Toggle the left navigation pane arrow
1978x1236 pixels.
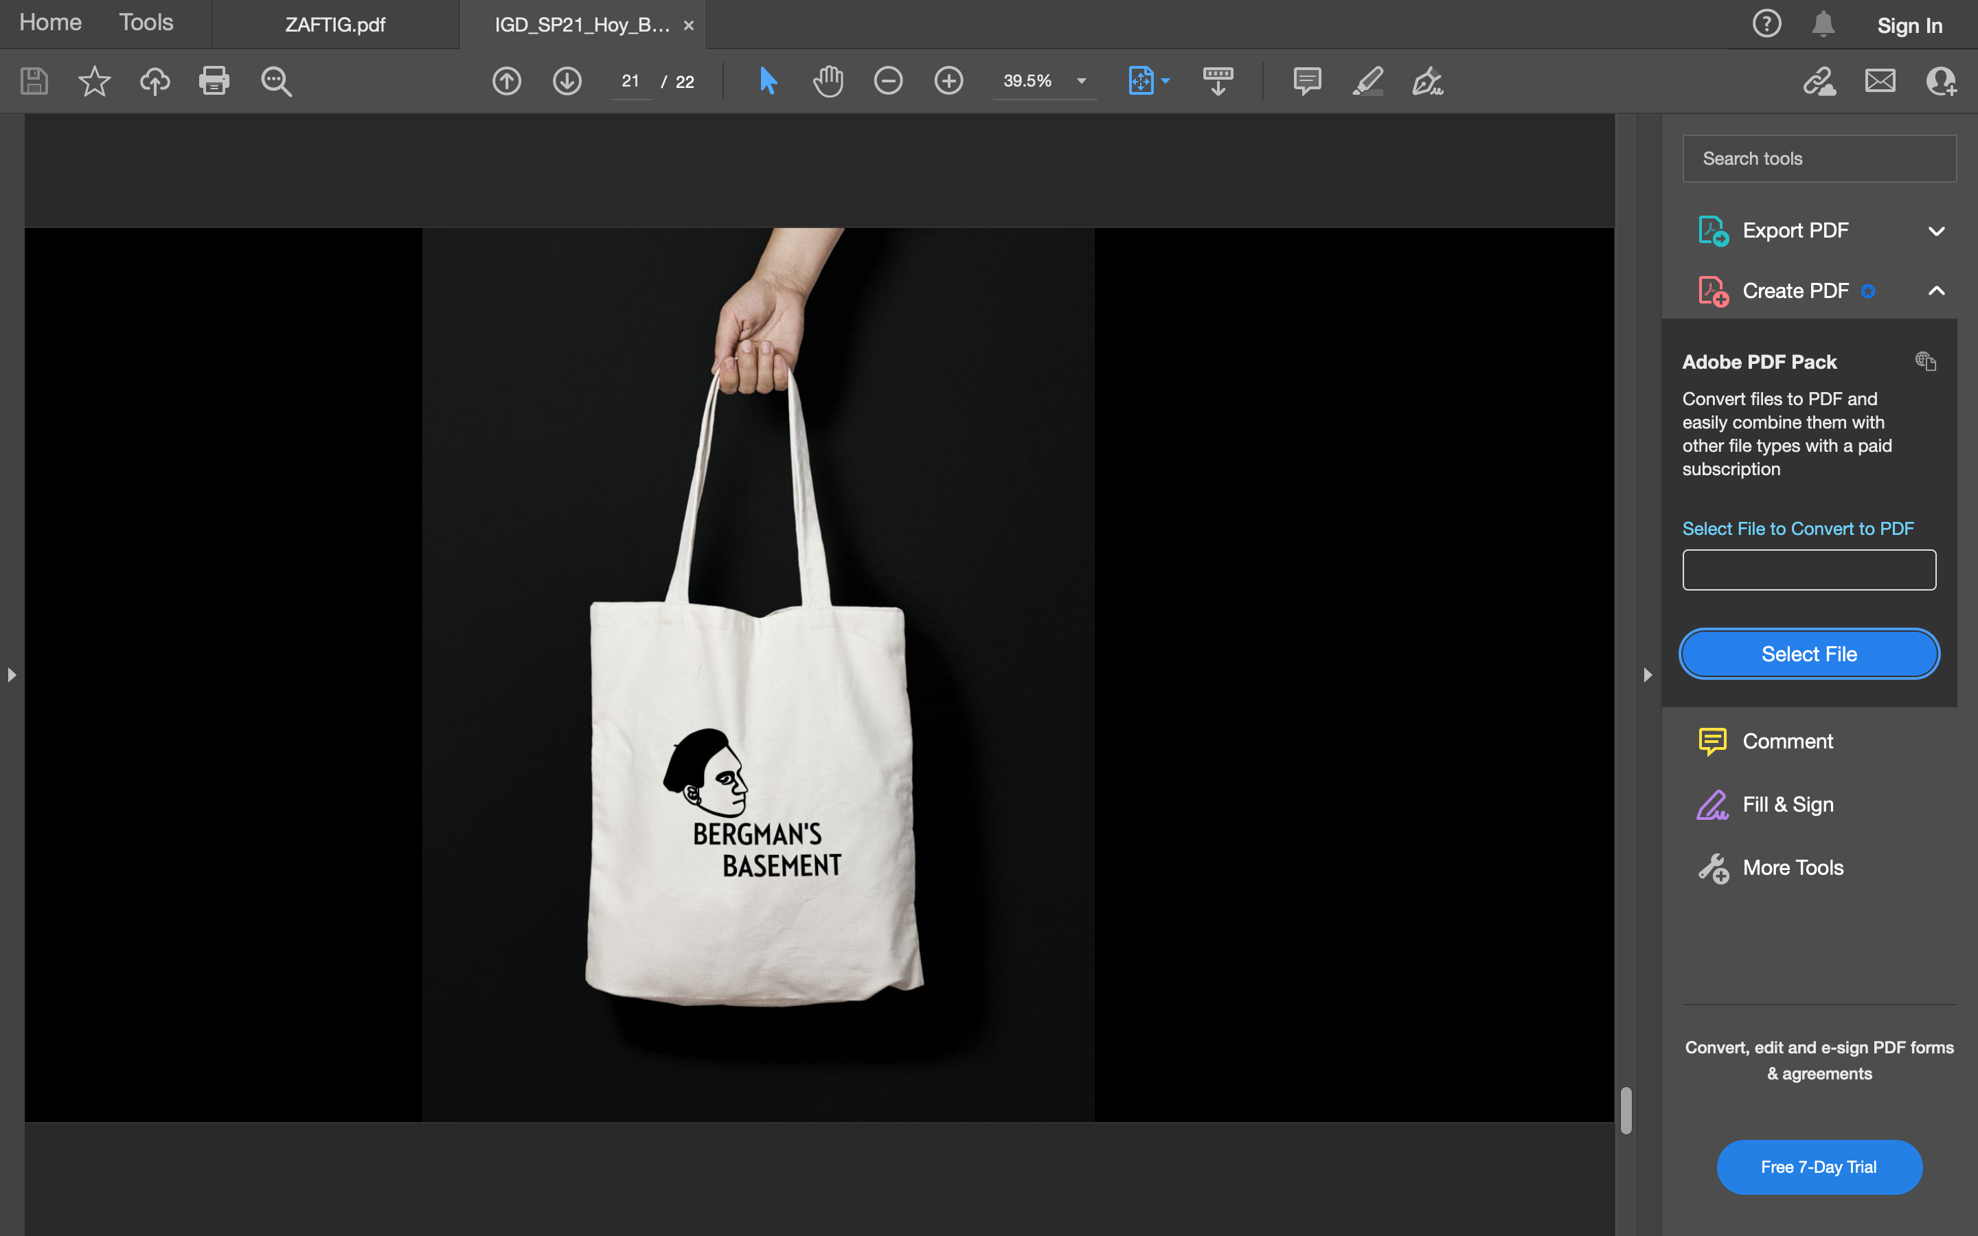(12, 675)
